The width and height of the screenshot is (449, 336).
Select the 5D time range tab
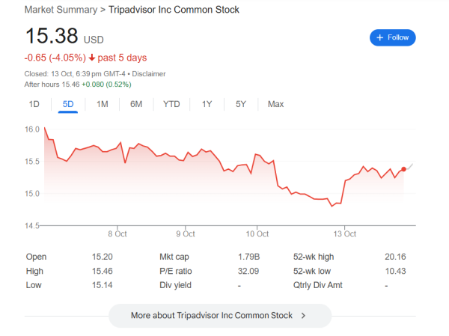(x=68, y=104)
